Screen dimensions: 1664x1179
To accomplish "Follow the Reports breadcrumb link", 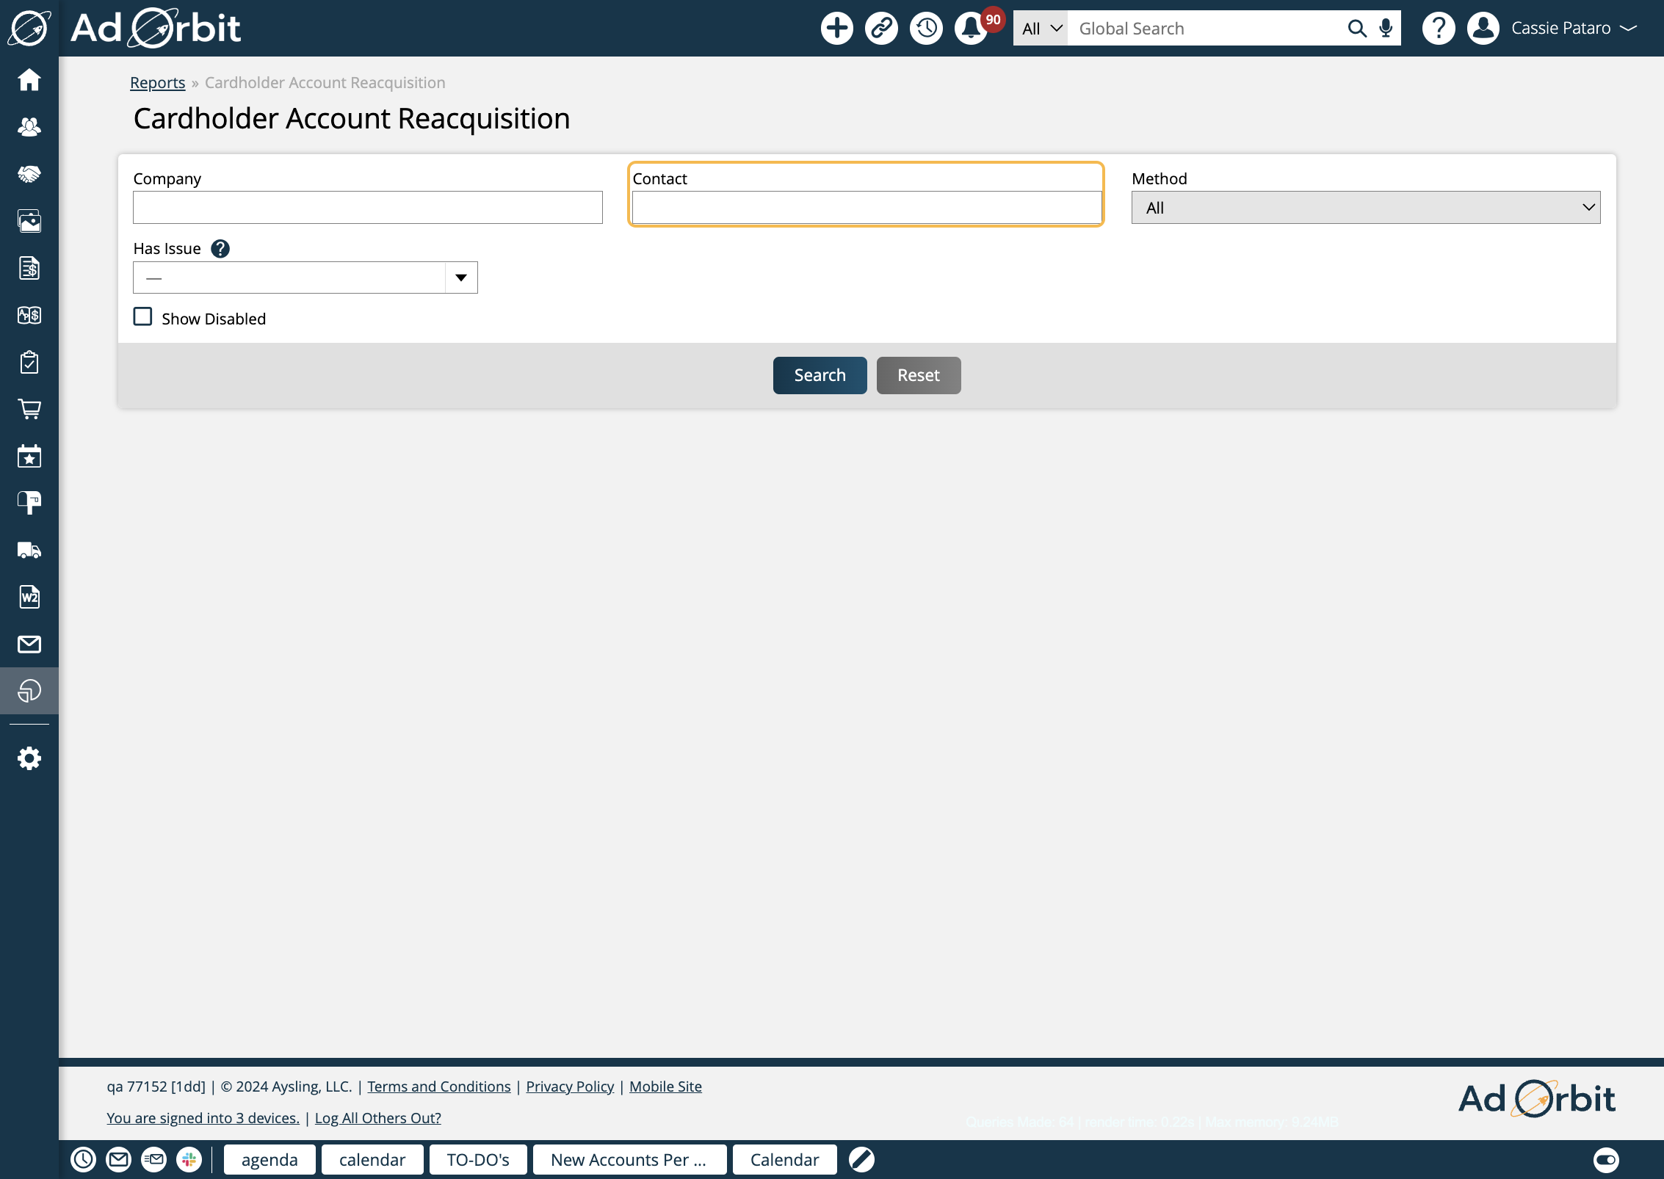I will click(x=157, y=83).
